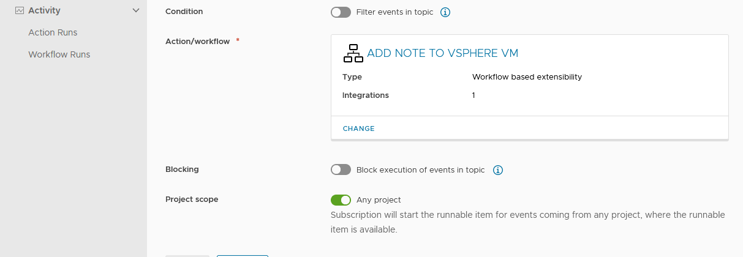Click the 'Any project' label text
The height and width of the screenshot is (257, 743).
pos(379,199)
